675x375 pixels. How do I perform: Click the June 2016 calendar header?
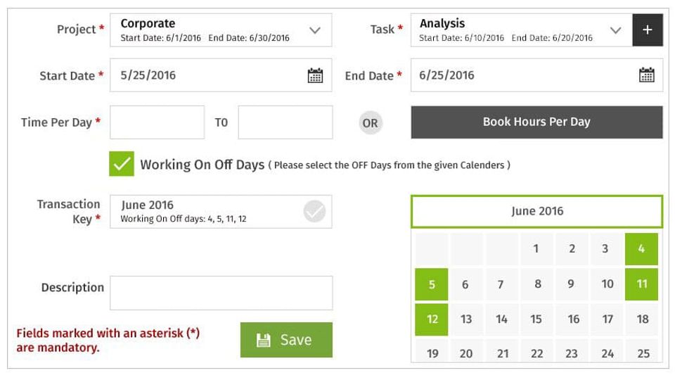click(536, 211)
